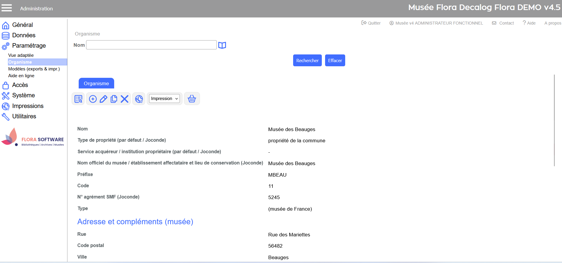
Task: Click the globe icon in toolbar
Action: 139,99
